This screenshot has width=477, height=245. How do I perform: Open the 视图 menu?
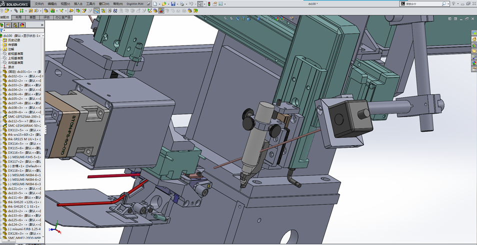tap(65, 4)
